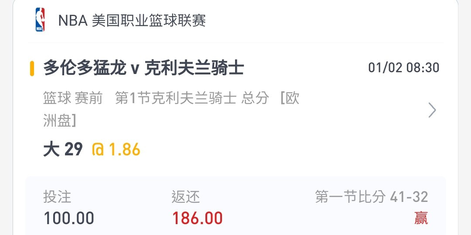Open the 第一节比分 41-32 score result
The height and width of the screenshot is (235, 471).
pos(372,197)
